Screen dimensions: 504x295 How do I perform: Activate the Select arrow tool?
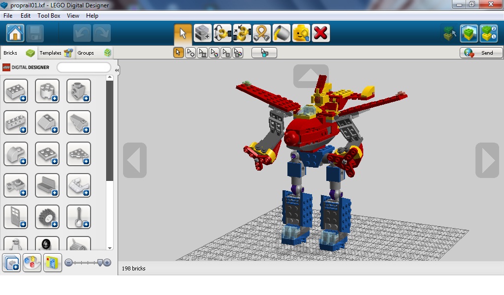(x=183, y=33)
